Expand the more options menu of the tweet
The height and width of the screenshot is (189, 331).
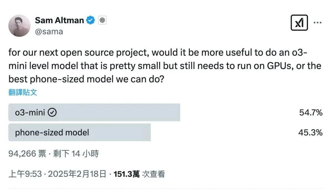(318, 22)
